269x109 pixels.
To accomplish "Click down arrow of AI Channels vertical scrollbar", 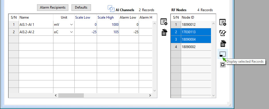I will pyautogui.click(x=154, y=91).
